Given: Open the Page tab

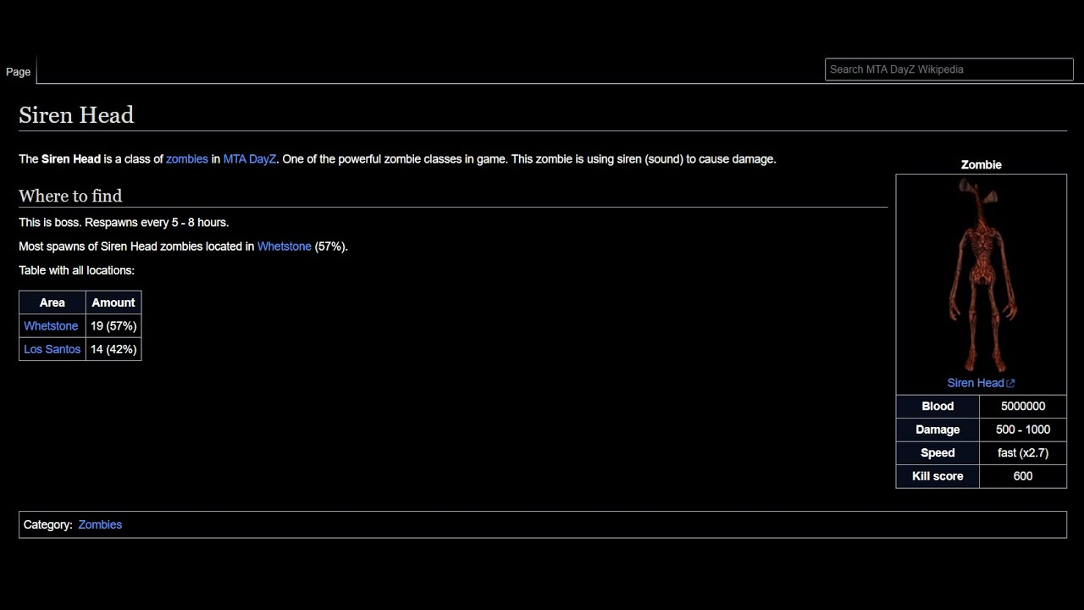Looking at the screenshot, I should point(19,72).
